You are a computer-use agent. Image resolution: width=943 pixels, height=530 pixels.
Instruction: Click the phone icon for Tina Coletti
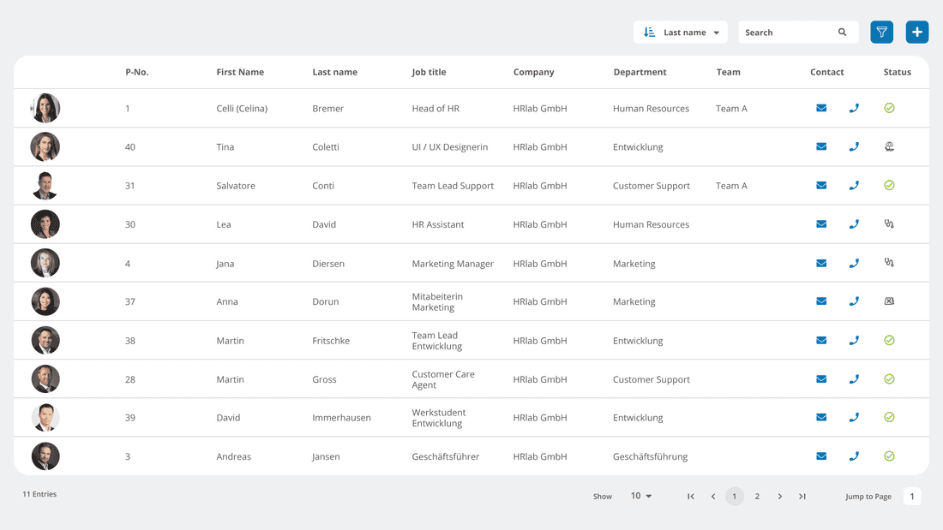pos(854,146)
